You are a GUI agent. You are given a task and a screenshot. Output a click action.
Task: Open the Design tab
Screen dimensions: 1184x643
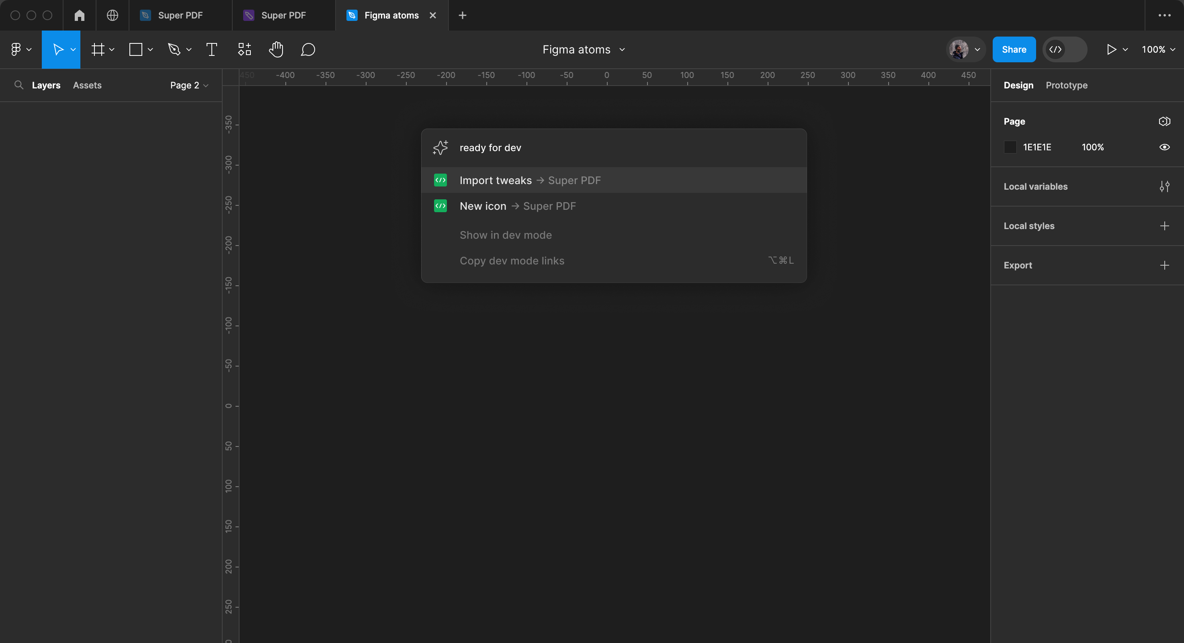click(1018, 85)
